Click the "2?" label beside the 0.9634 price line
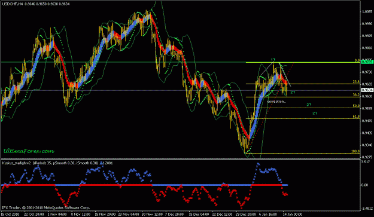 (x=293, y=92)
